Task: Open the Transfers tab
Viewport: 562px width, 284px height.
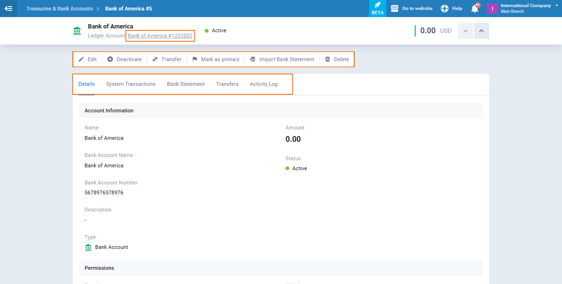Action: (227, 84)
